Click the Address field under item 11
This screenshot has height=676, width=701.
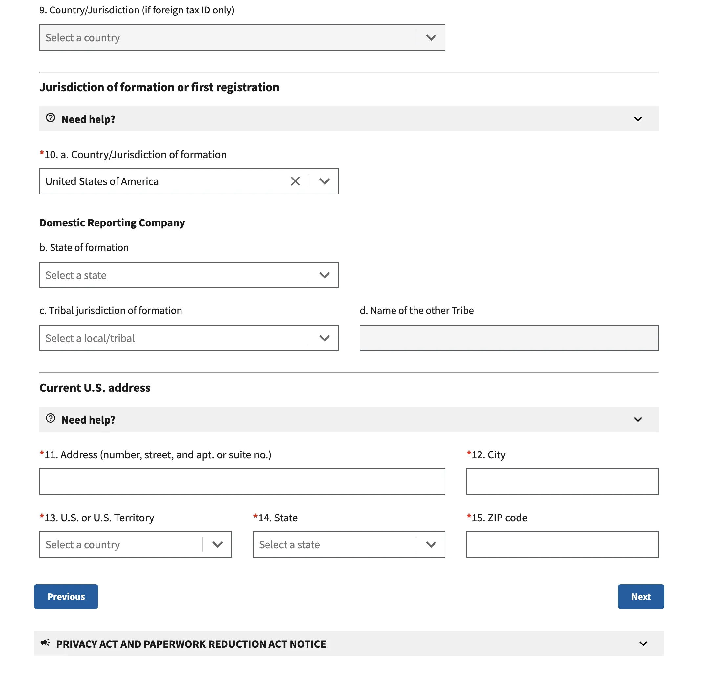coord(242,481)
